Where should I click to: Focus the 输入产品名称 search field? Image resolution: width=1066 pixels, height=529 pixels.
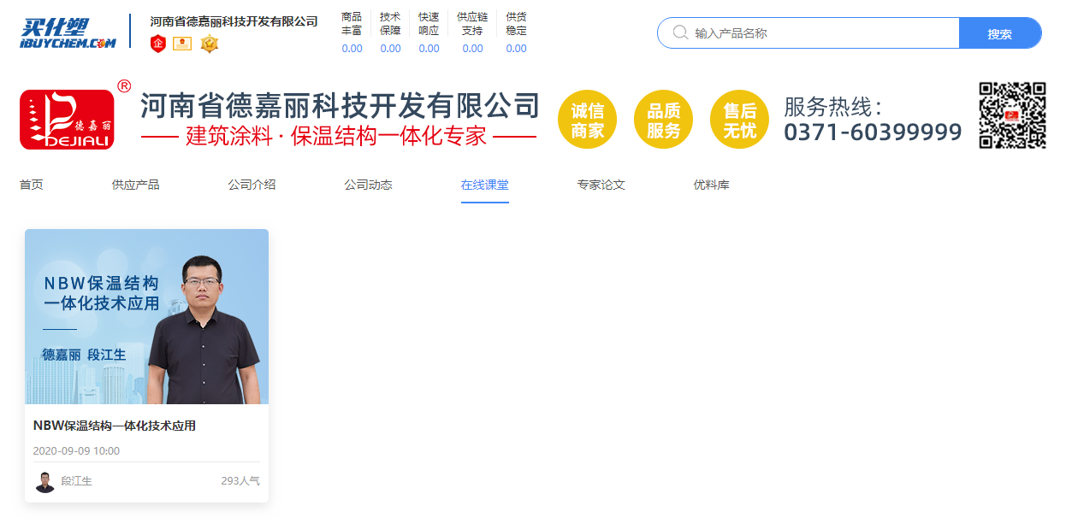(808, 33)
